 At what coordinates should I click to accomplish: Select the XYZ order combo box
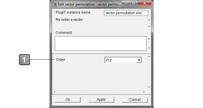click(x=123, y=60)
